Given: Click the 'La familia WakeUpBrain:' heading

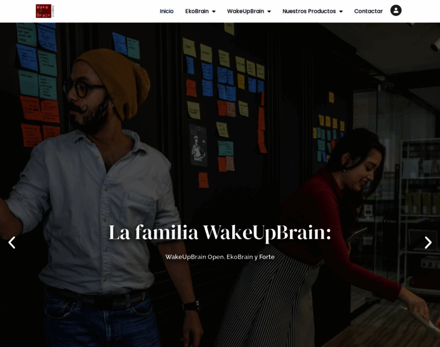Looking at the screenshot, I should 220,233.
